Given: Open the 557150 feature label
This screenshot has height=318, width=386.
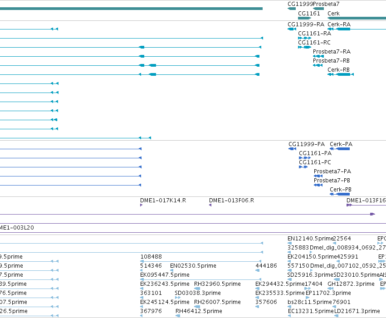Looking at the screenshot, I should point(298,266).
